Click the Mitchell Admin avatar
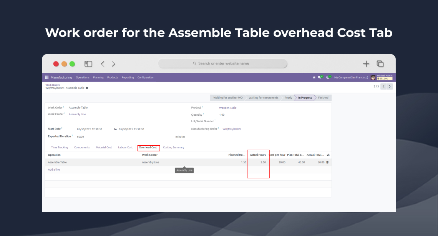The height and width of the screenshot is (236, 438). click(x=373, y=77)
